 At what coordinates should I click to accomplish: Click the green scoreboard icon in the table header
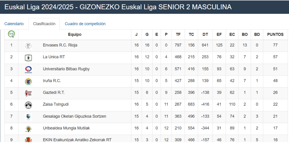click(x=11, y=34)
